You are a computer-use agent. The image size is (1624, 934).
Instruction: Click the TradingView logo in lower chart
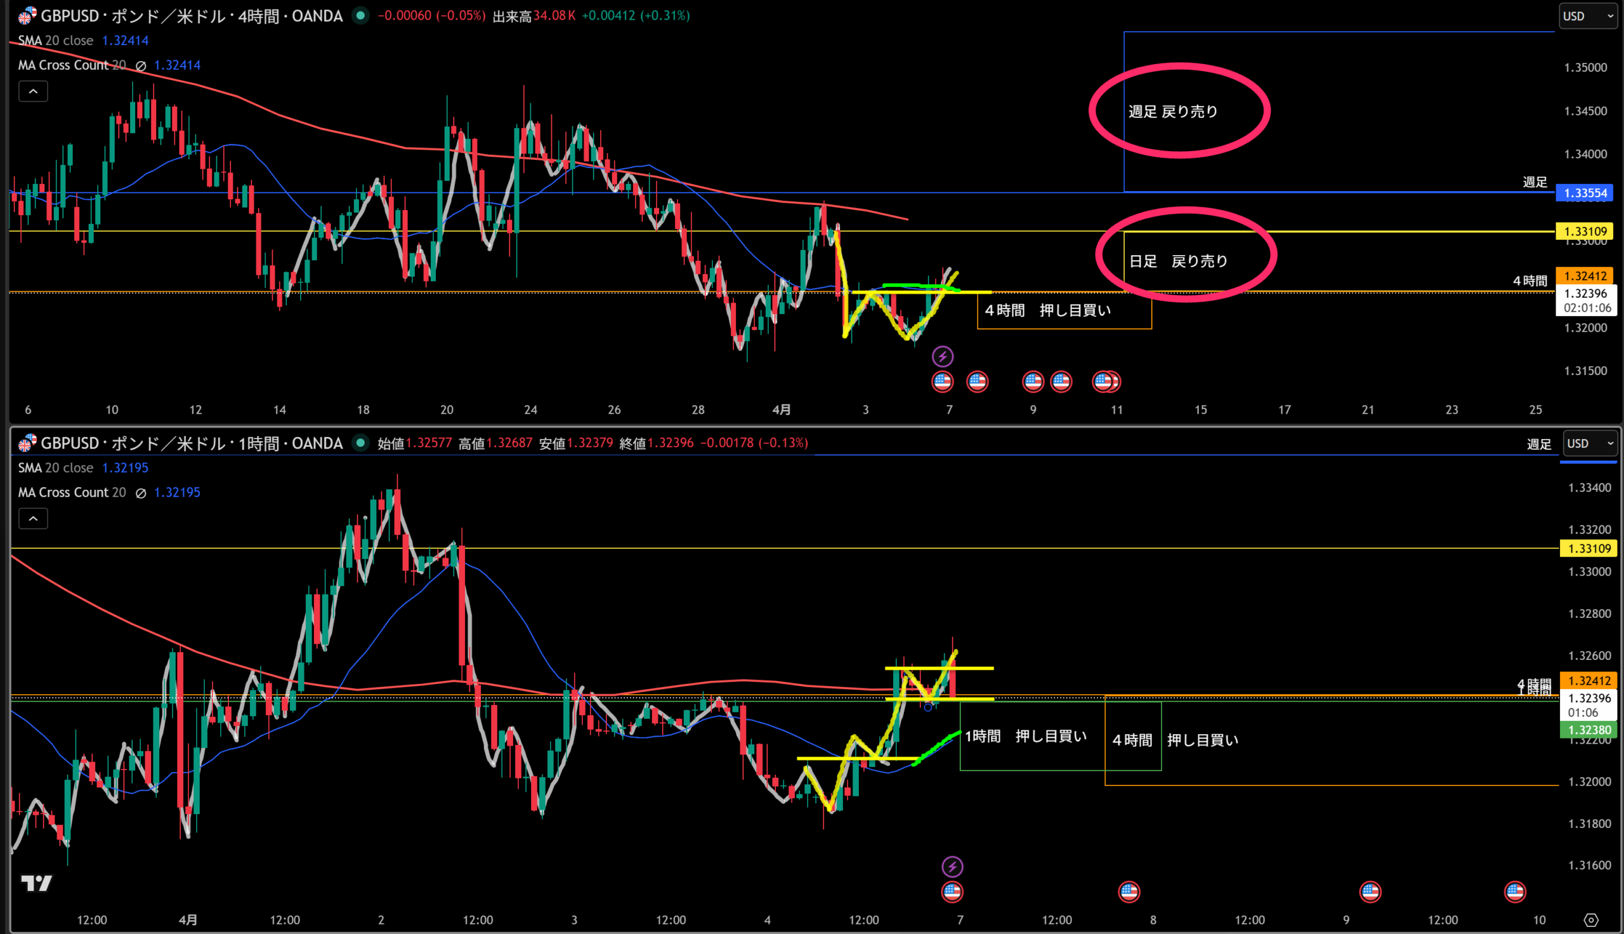[x=36, y=884]
